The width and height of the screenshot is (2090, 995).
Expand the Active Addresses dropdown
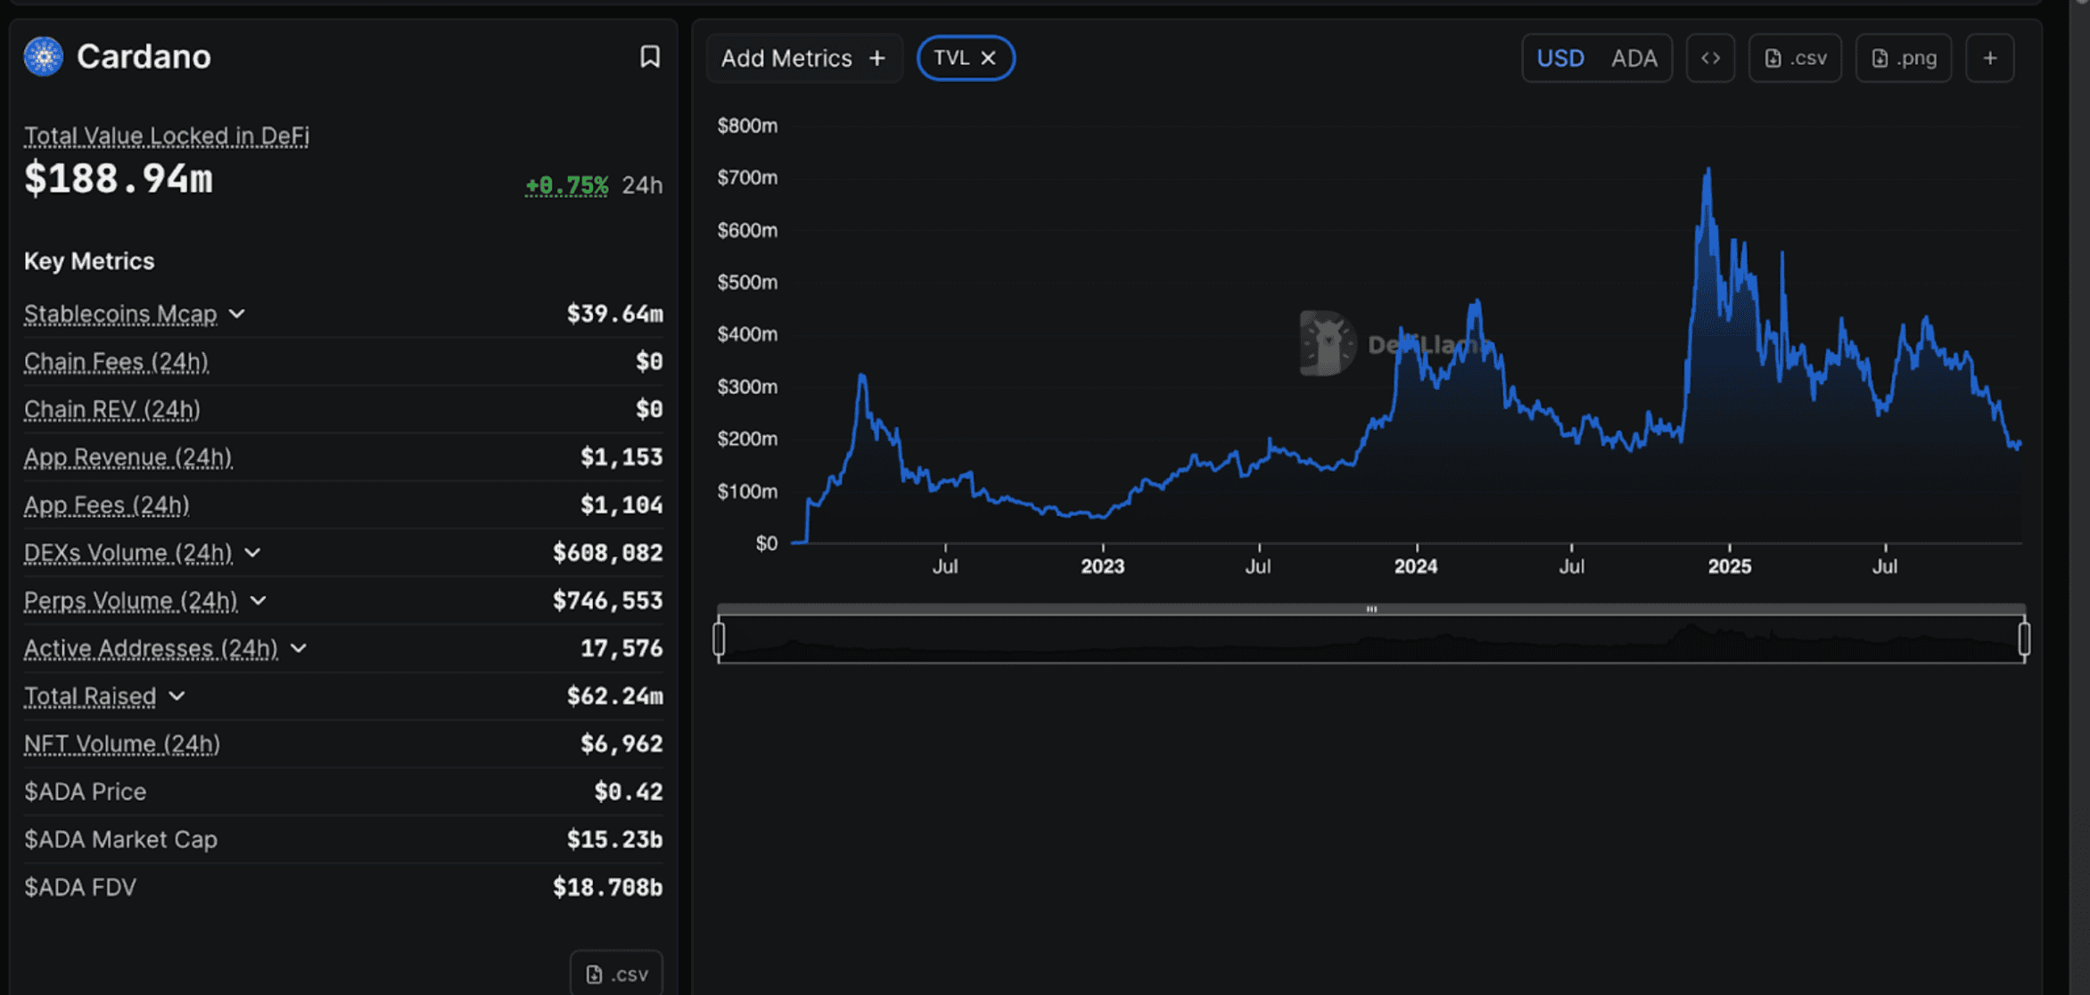coord(300,648)
